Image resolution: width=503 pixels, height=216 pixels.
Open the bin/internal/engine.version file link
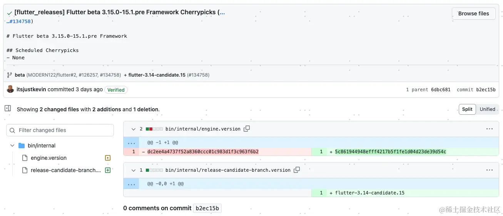[x=203, y=129]
